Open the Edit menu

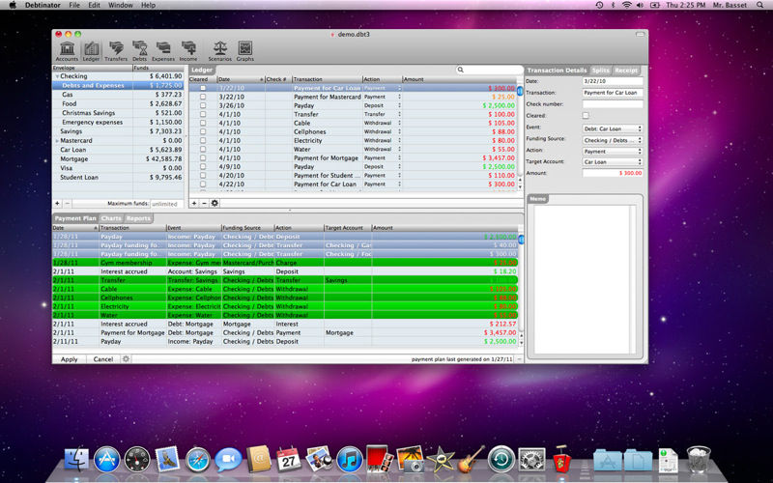point(94,5)
